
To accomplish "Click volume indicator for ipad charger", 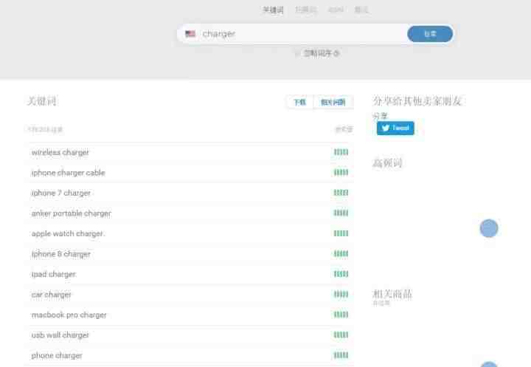I will (x=341, y=274).
